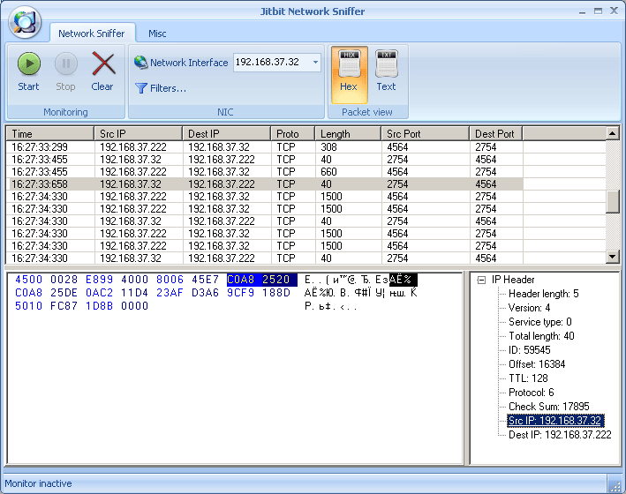Click hex word 188D in second line
This screenshot has height=494, width=626.
[x=276, y=293]
